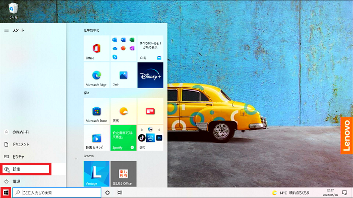Select 設定 in the Start menu

tap(26, 169)
